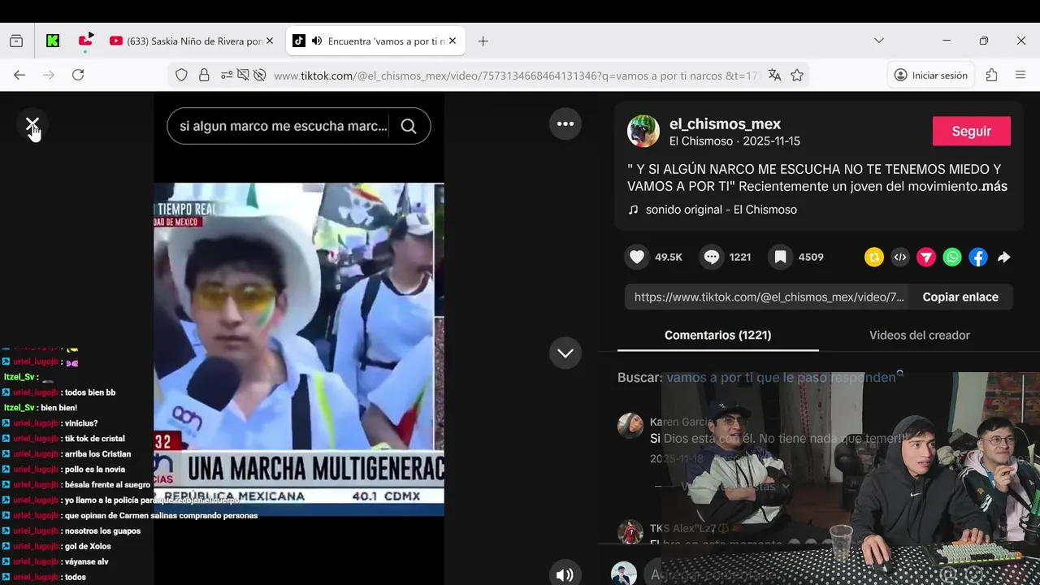Click chat message 'tik tok de cristal'
The height and width of the screenshot is (585, 1040).
coord(95,439)
